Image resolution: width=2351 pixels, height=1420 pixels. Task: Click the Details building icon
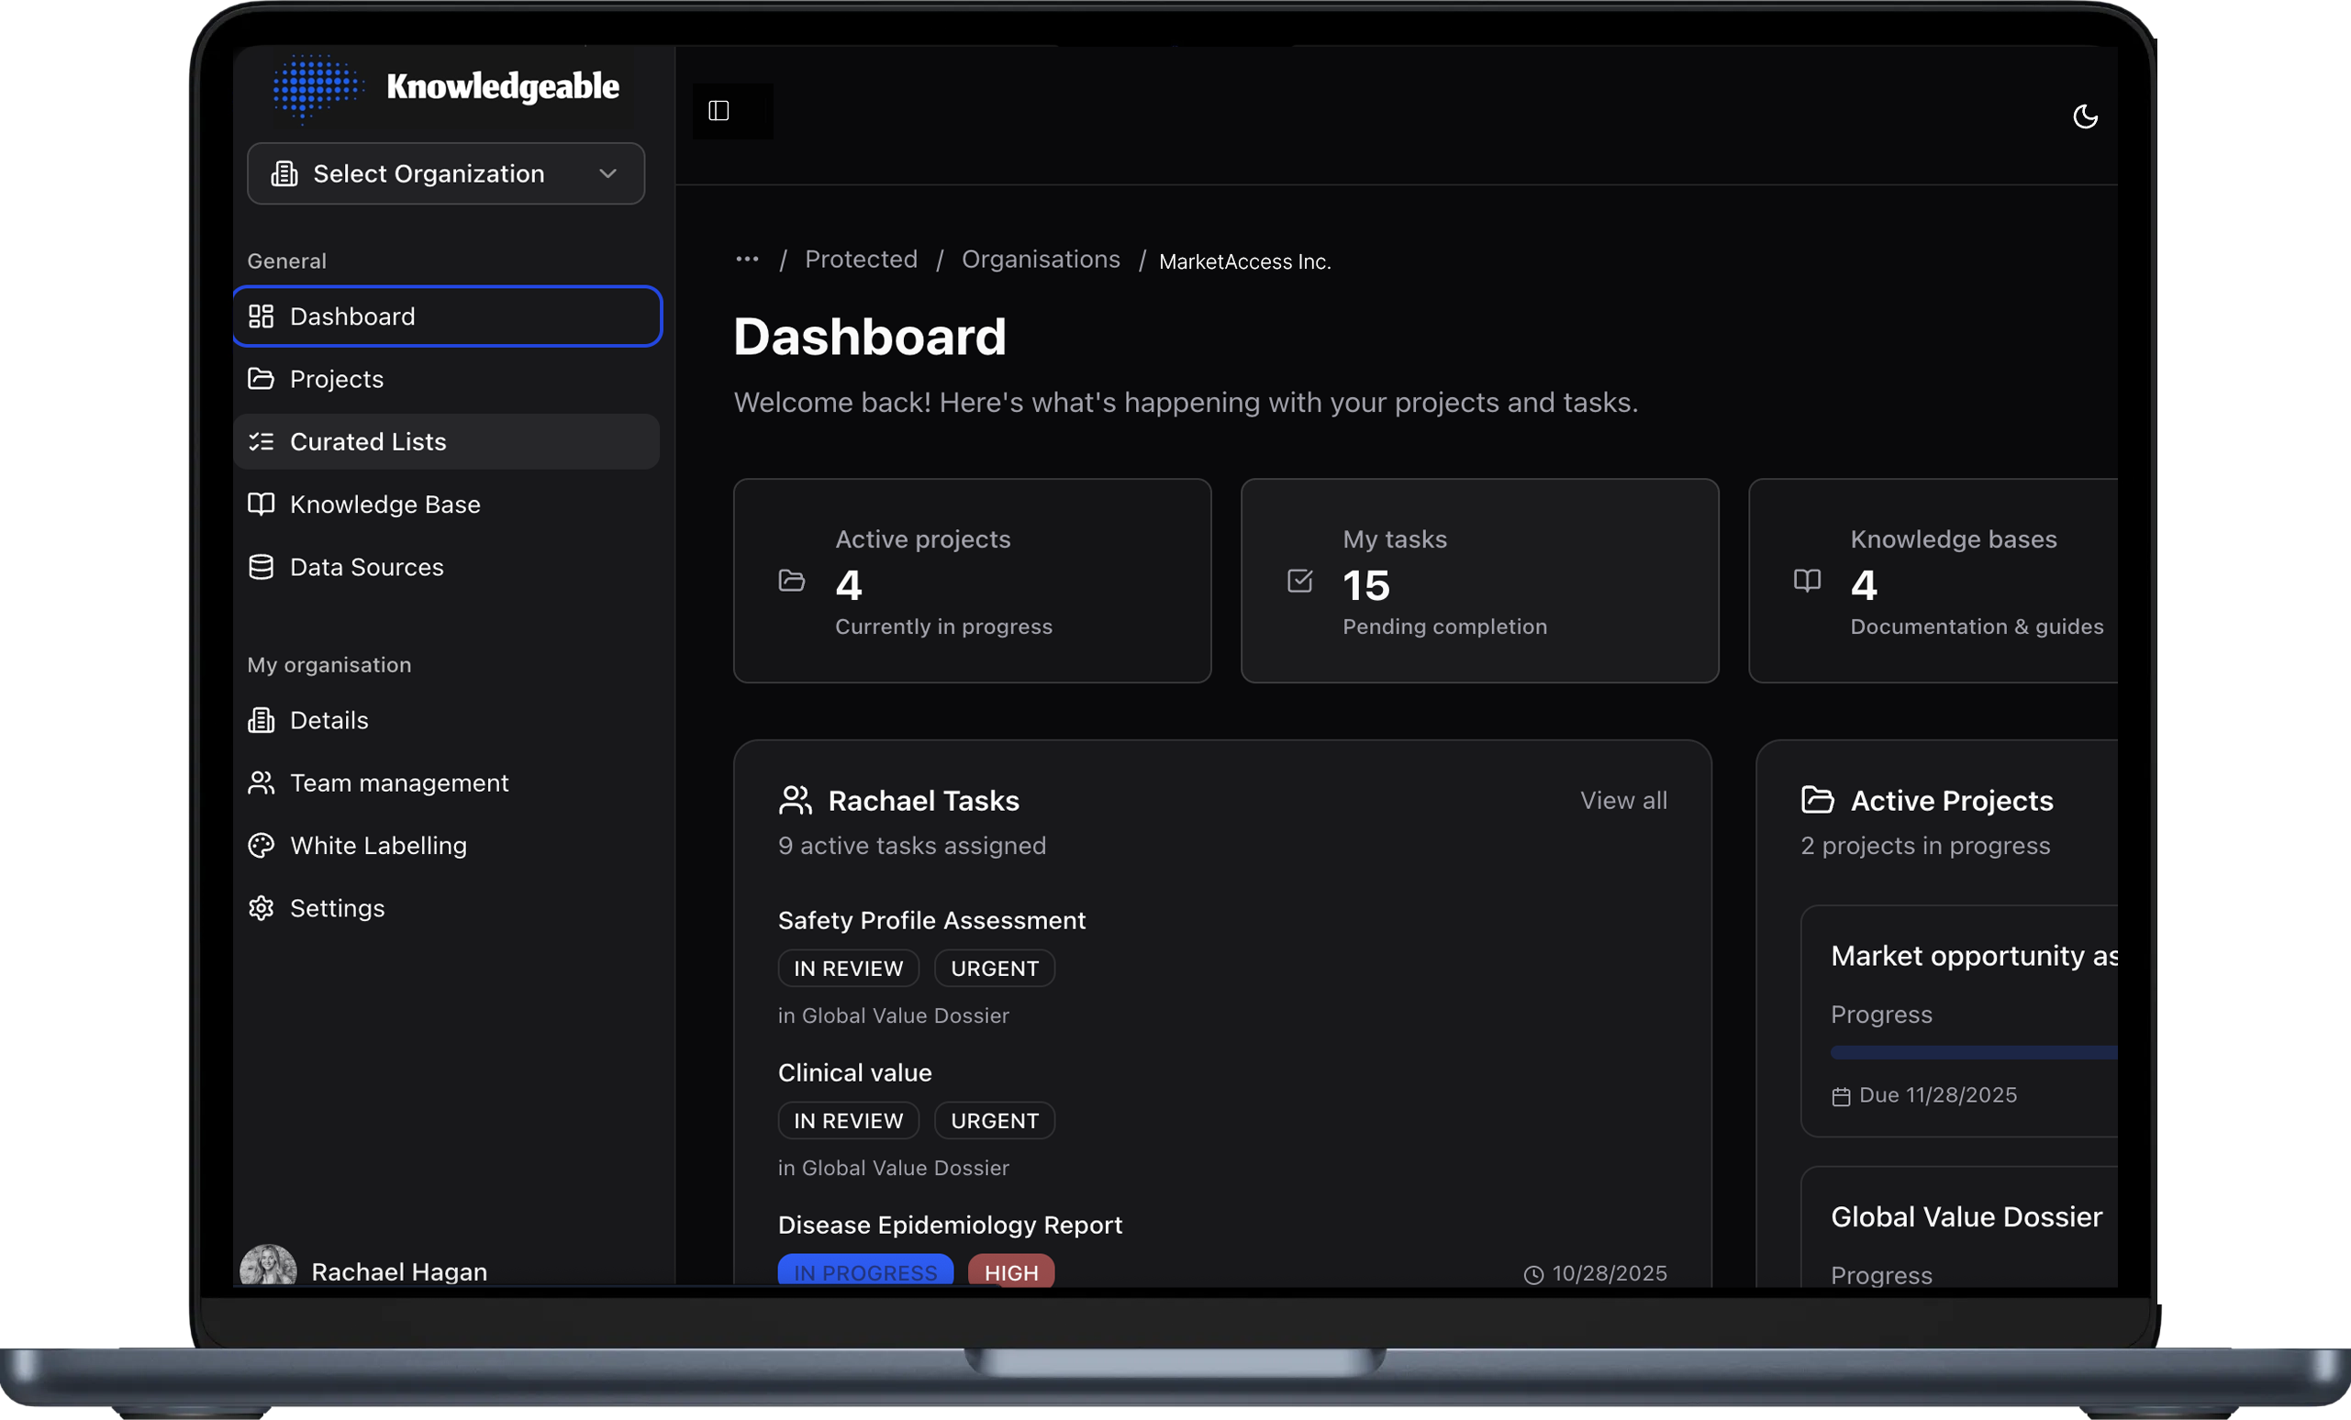pos(262,720)
